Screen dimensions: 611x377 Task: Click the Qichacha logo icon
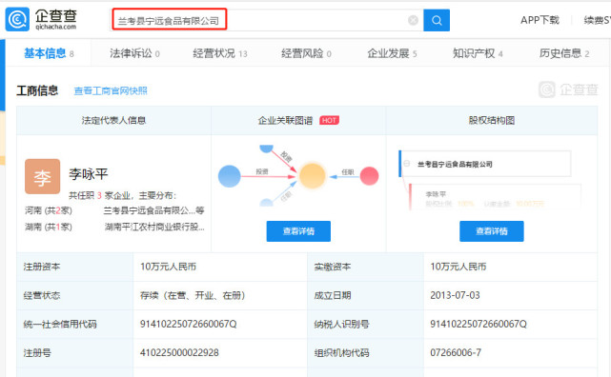point(17,19)
